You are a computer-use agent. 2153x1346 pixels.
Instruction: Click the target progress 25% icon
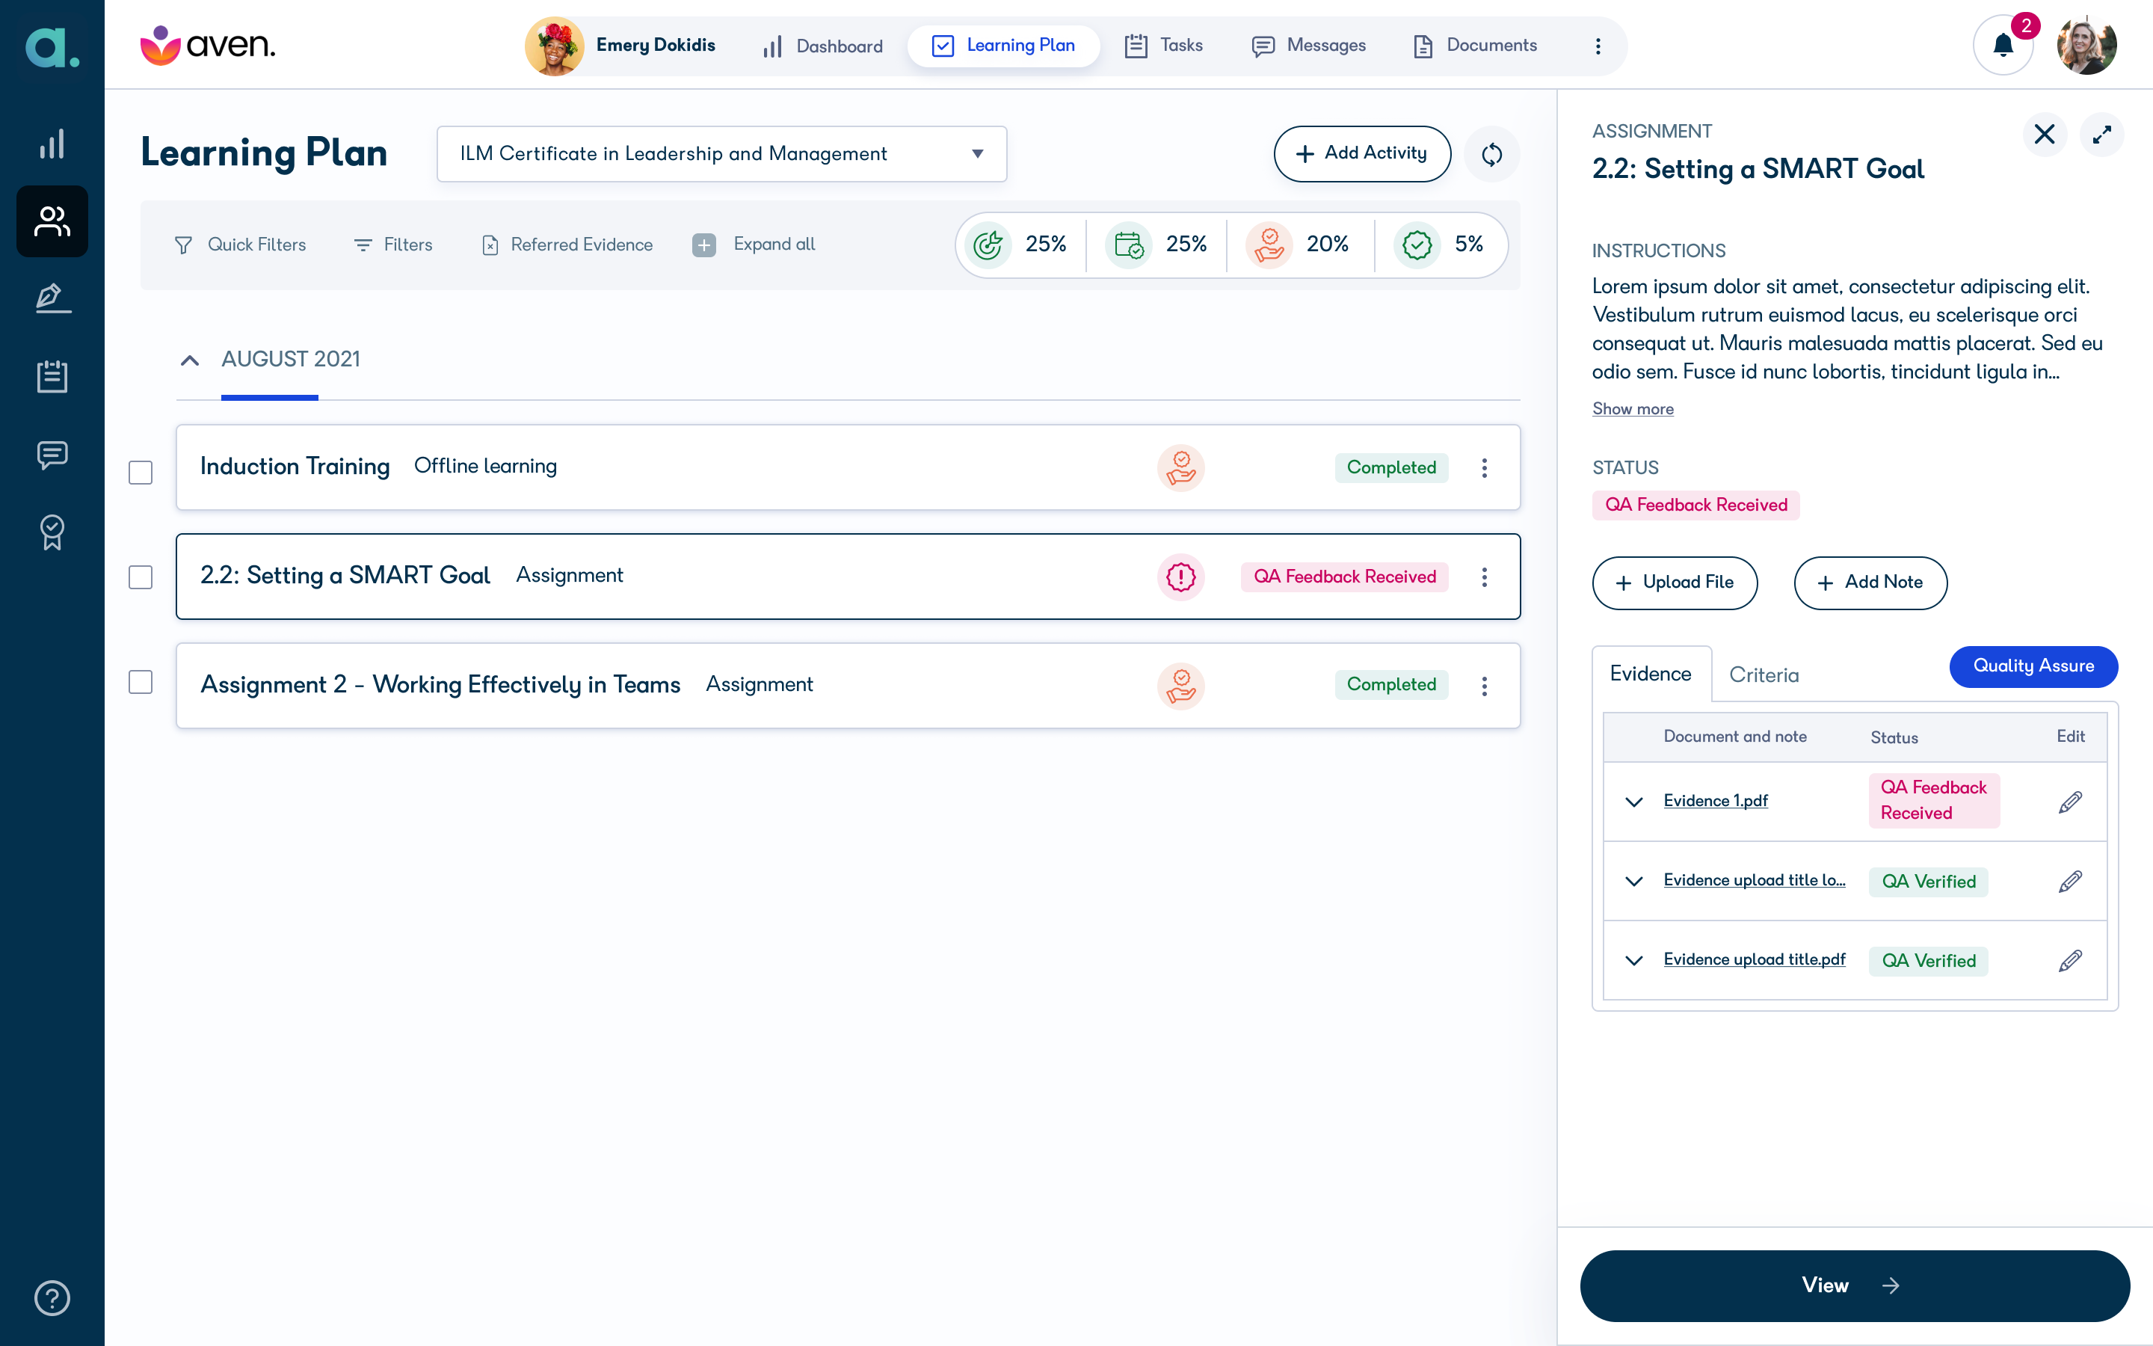tap(988, 244)
